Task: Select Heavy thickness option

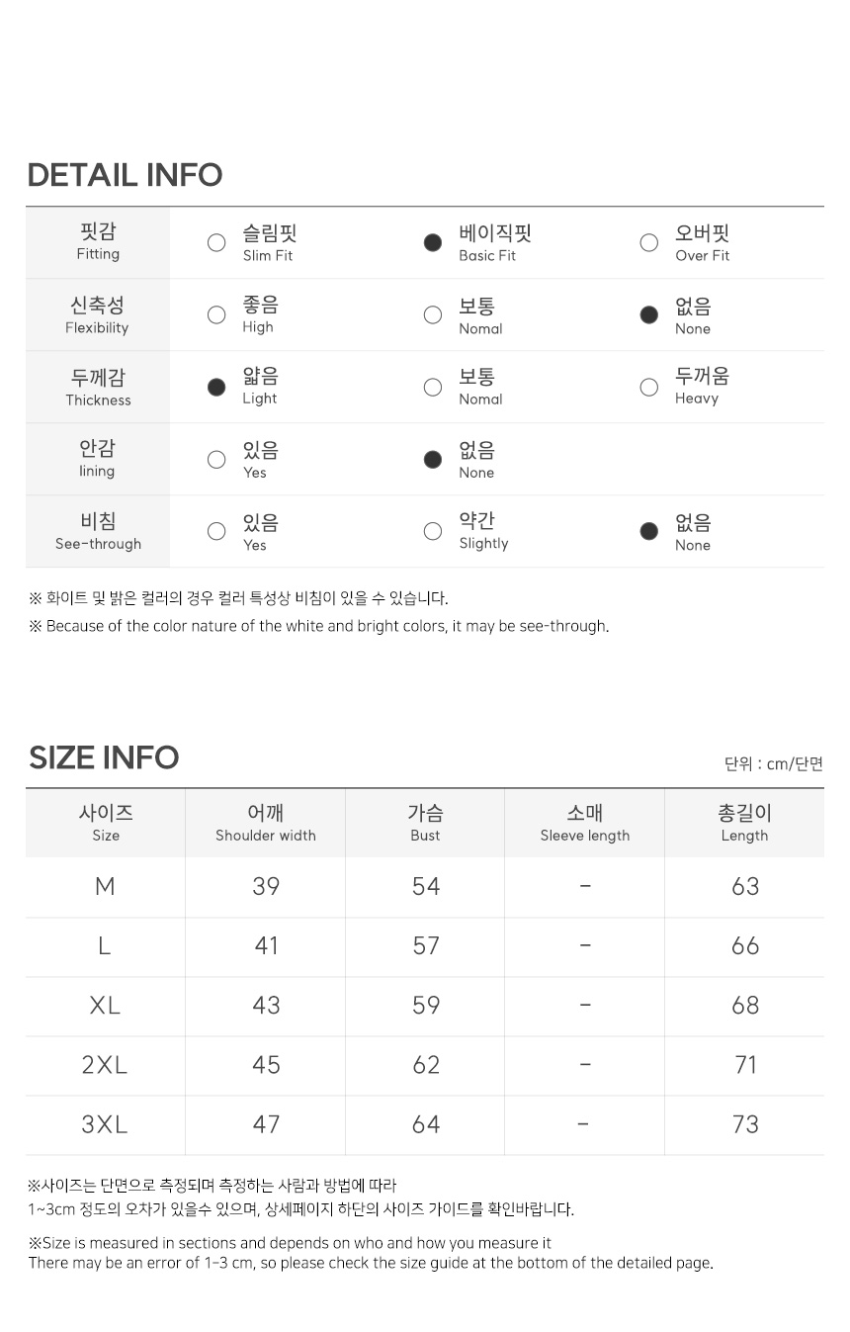Action: point(648,387)
